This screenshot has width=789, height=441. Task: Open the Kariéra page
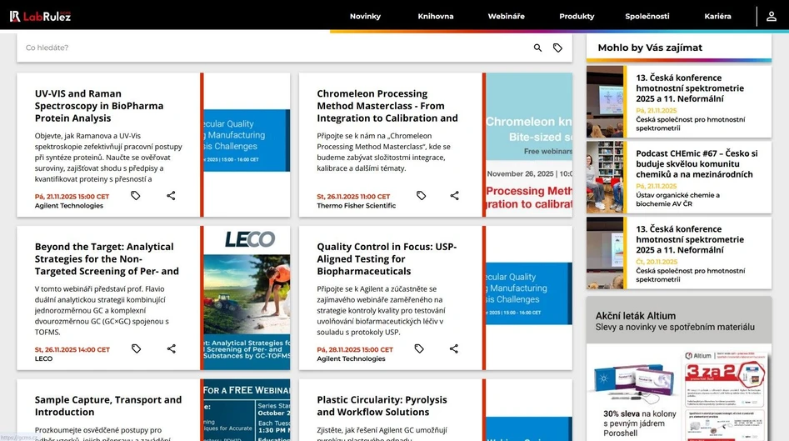[x=717, y=17]
